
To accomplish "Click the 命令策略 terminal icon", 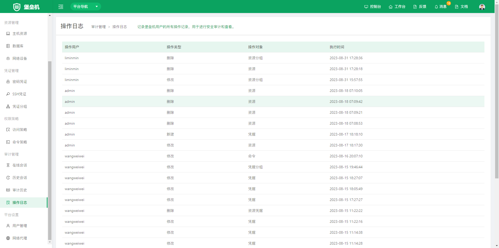I will coord(8,142).
